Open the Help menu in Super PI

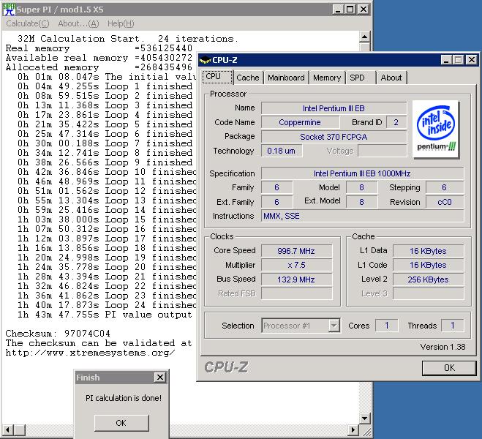point(121,23)
